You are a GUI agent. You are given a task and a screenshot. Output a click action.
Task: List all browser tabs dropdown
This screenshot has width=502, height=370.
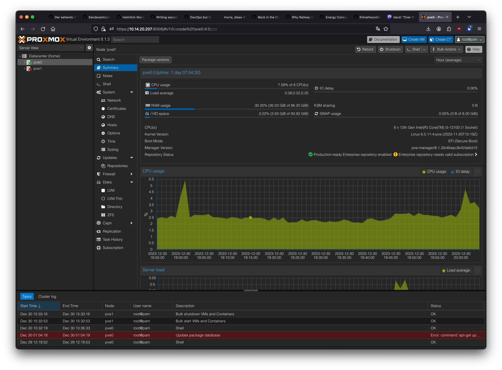(x=469, y=17)
